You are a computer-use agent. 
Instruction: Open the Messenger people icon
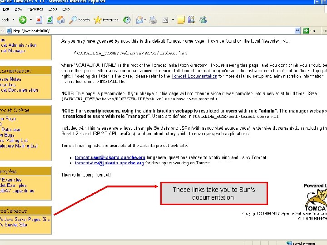coord(203,20)
